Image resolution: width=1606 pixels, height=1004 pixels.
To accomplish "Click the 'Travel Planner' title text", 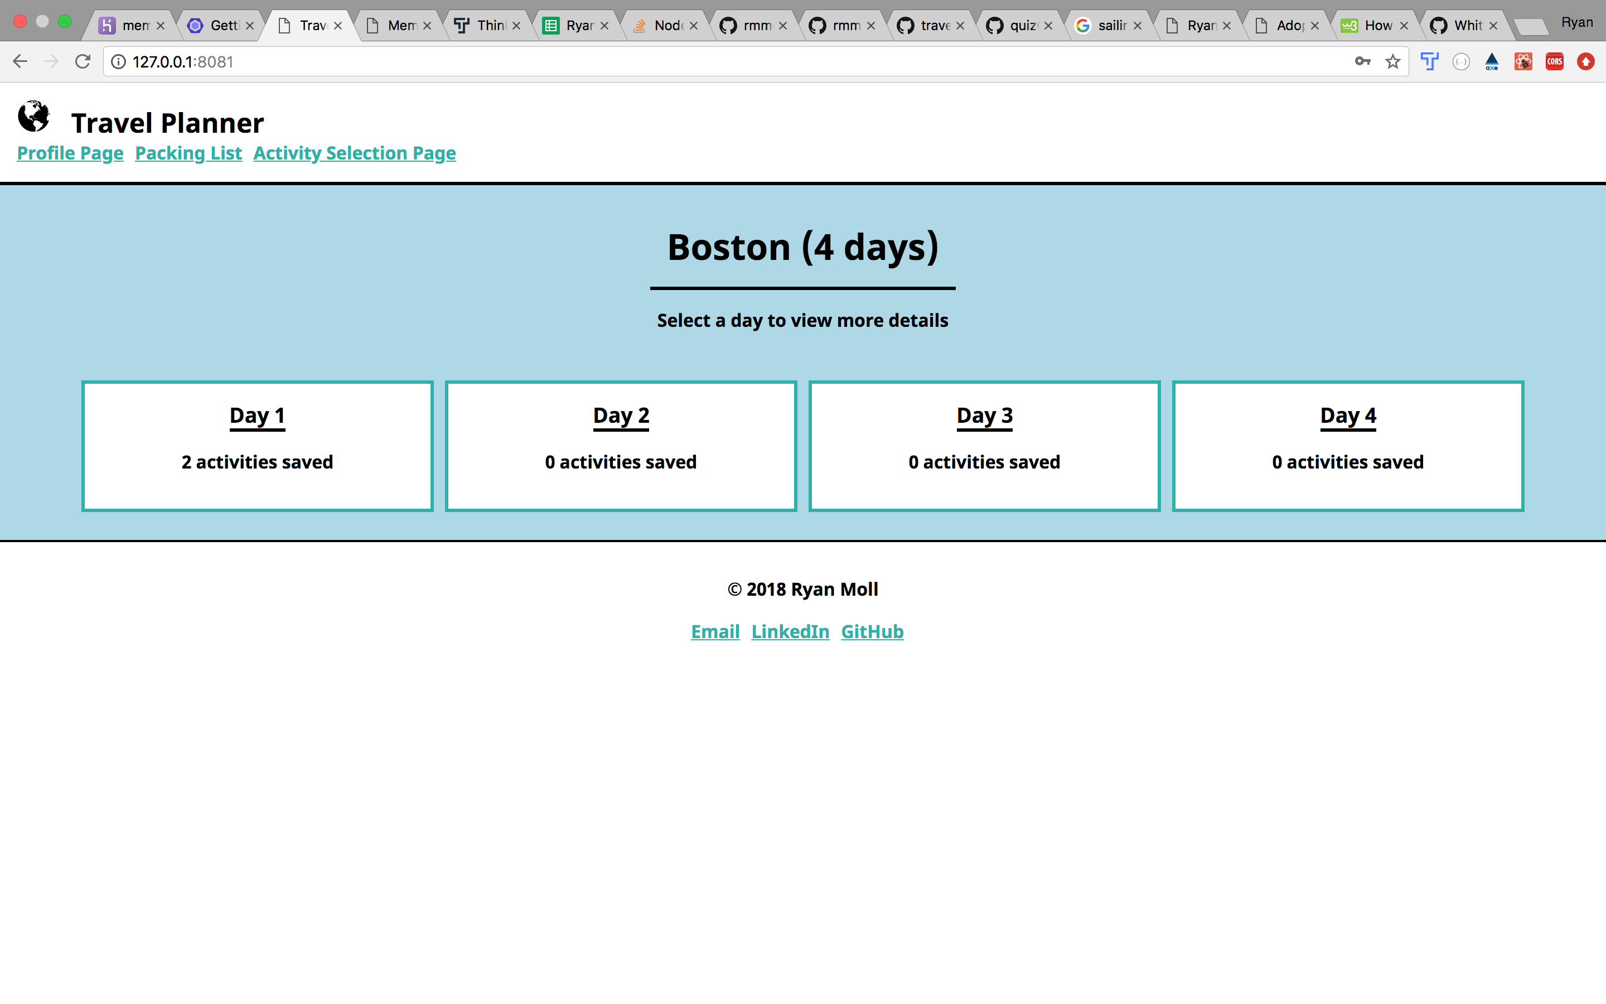I will coord(167,123).
